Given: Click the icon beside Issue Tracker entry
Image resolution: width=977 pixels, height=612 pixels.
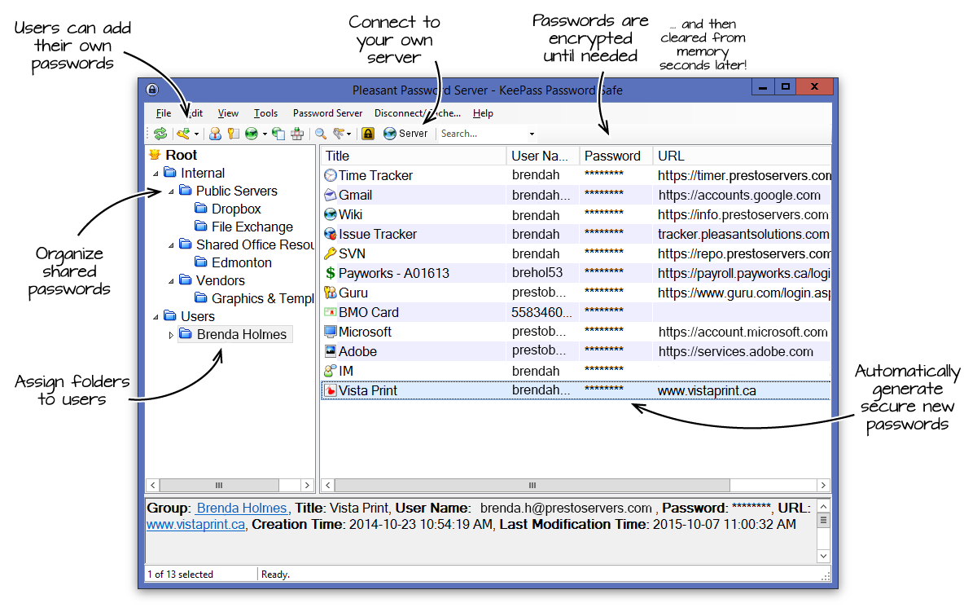Looking at the screenshot, I should click(x=330, y=234).
